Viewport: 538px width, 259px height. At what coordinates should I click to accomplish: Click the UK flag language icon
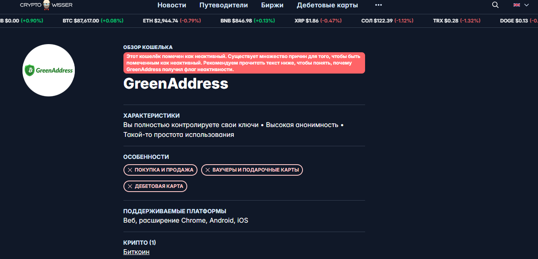point(516,5)
